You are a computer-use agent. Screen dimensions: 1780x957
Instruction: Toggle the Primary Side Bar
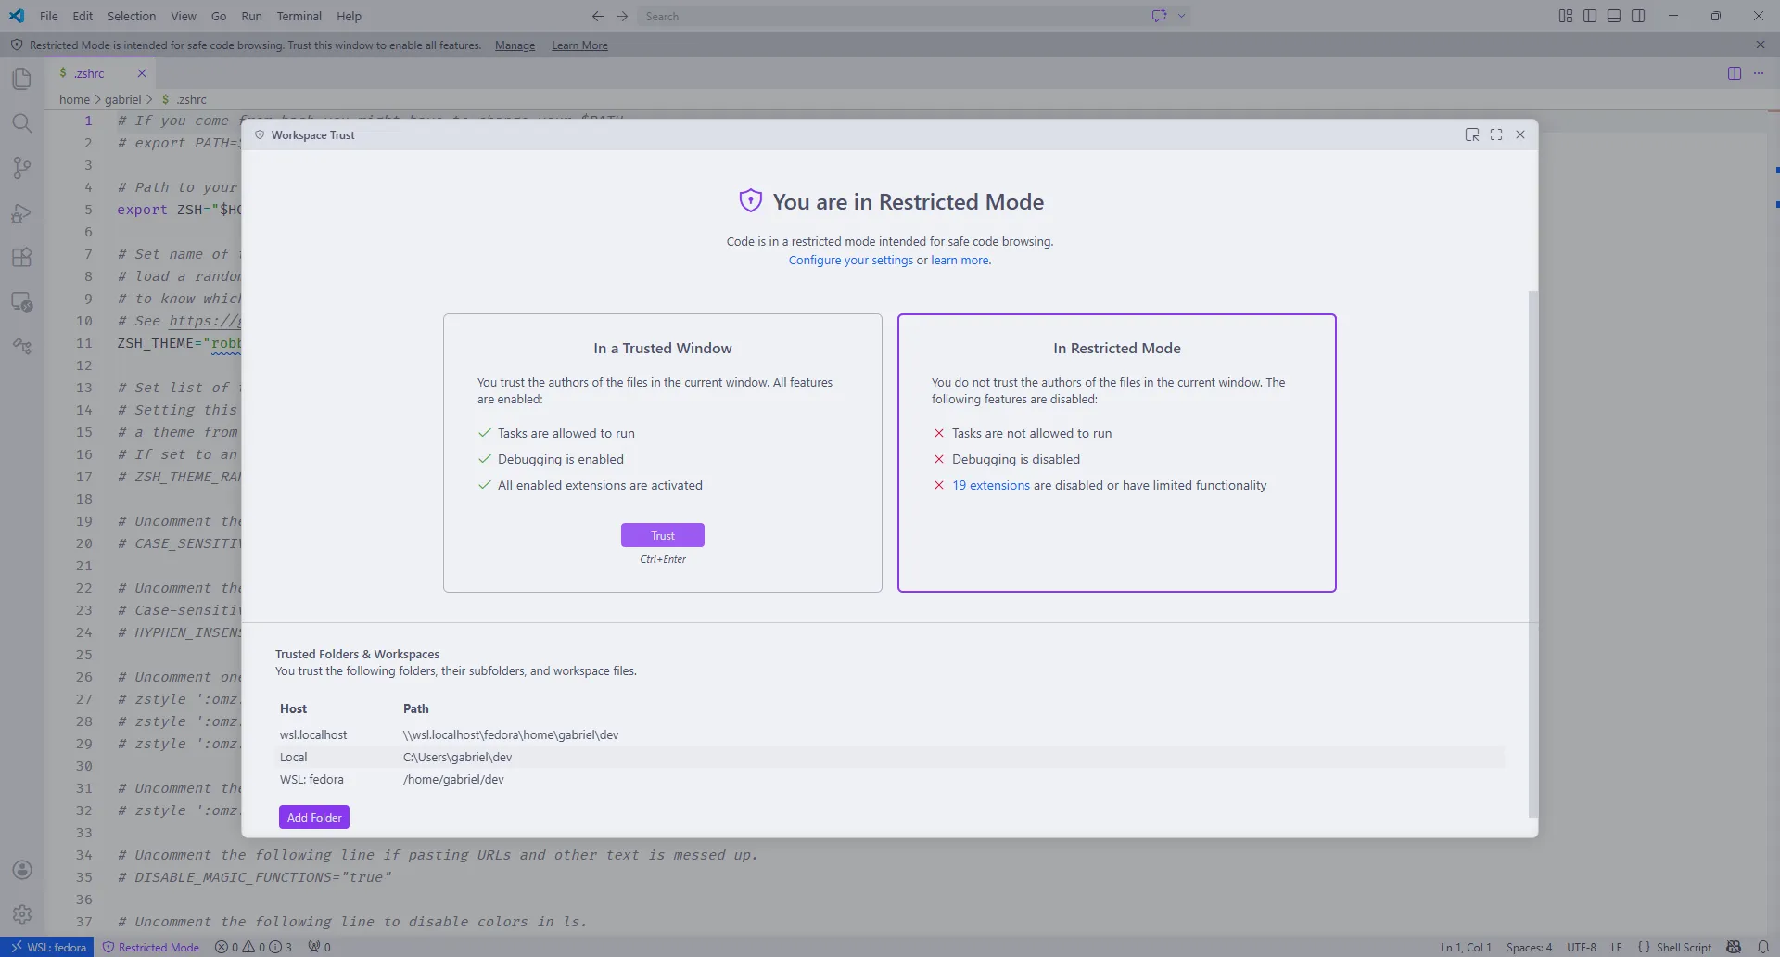pos(1590,16)
